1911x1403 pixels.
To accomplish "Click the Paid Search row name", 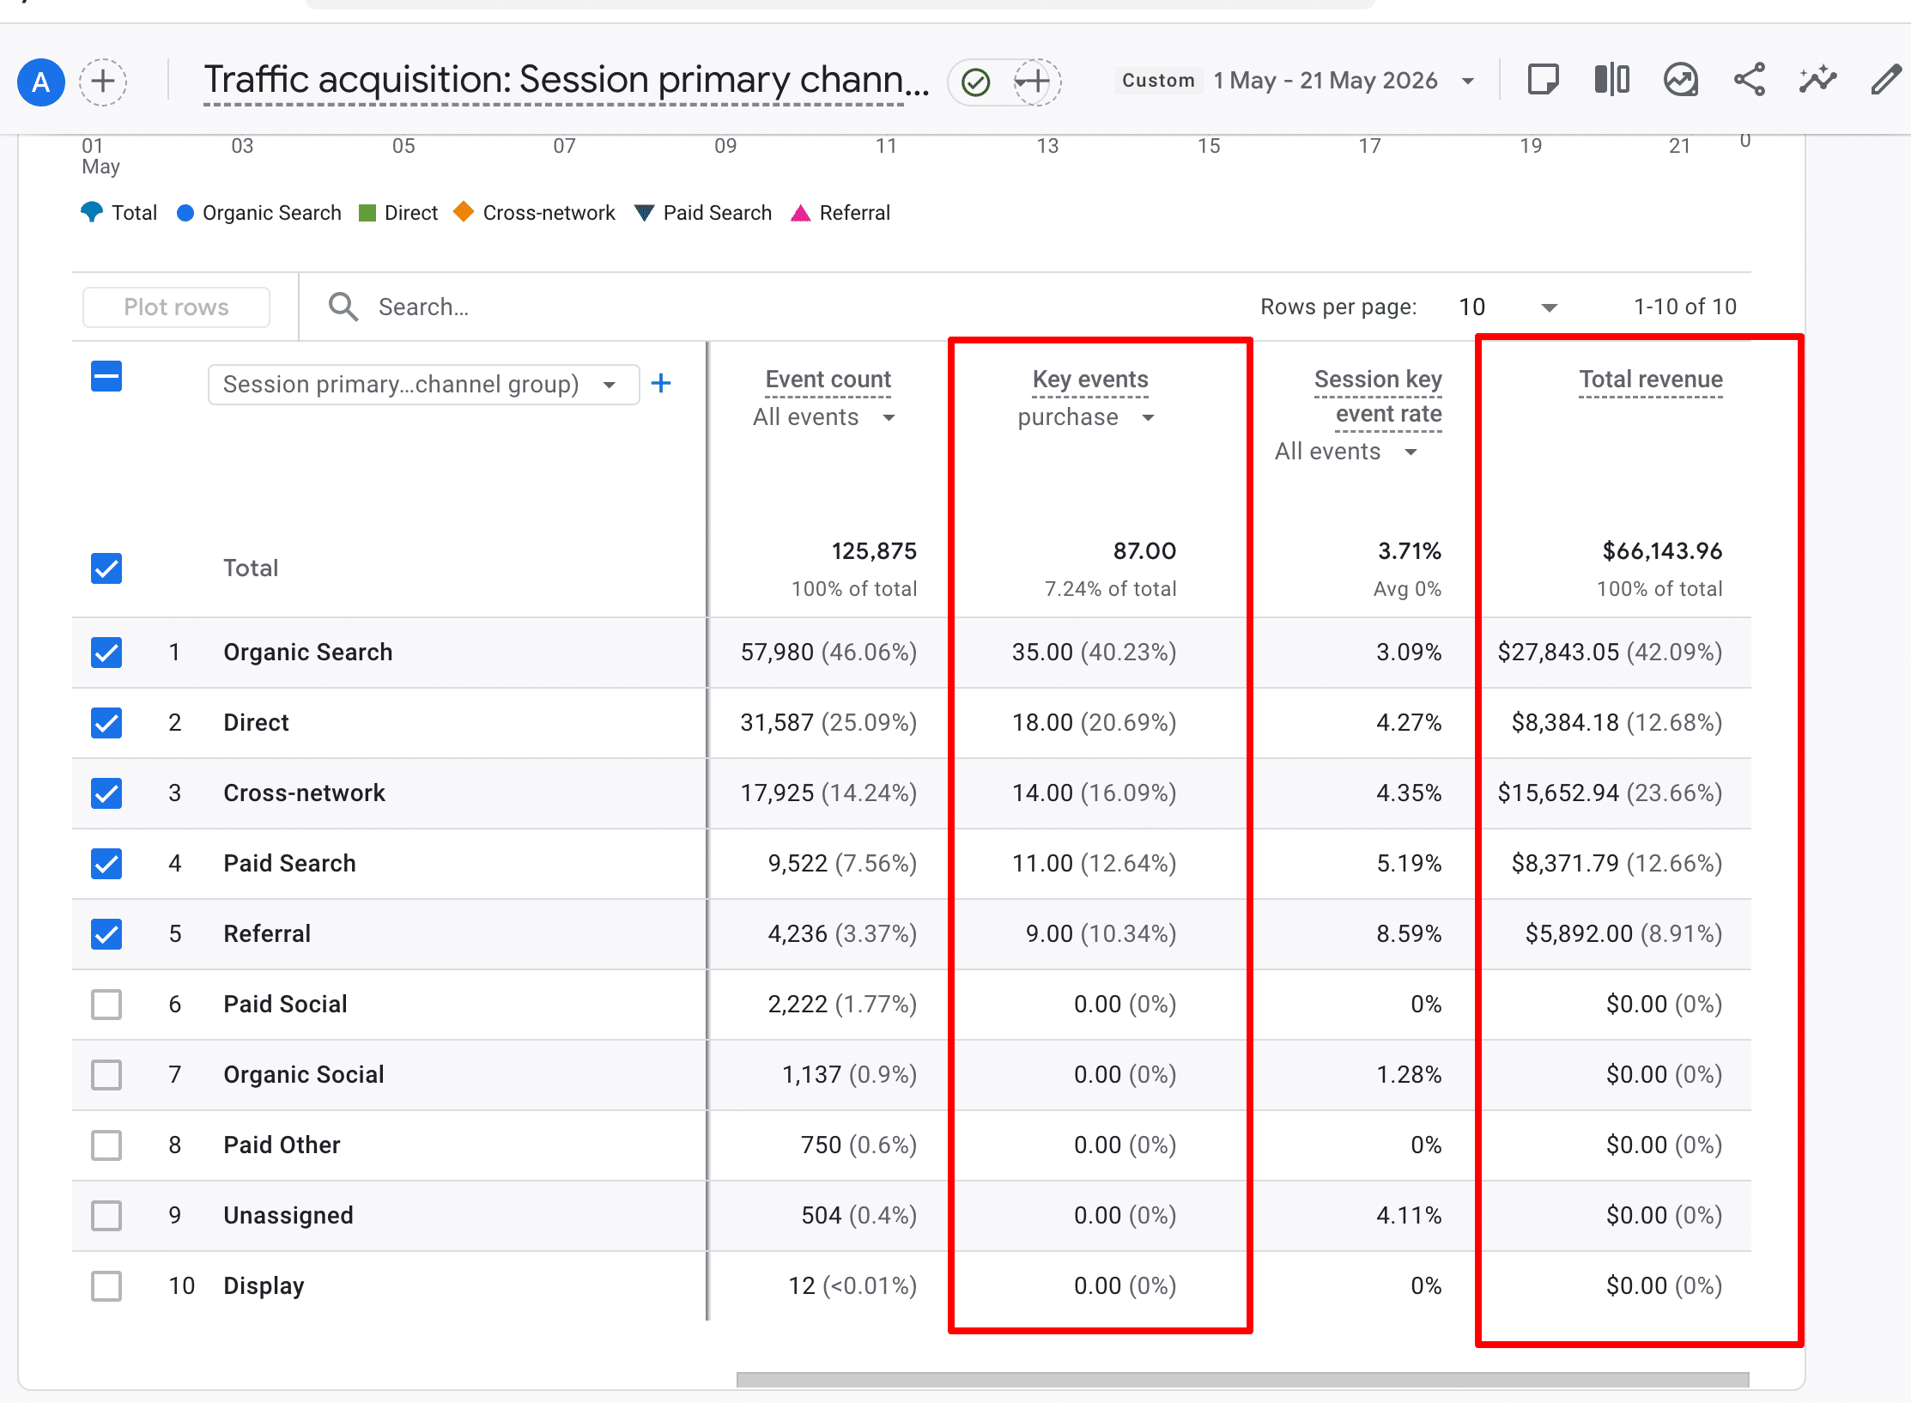I will [x=289, y=864].
